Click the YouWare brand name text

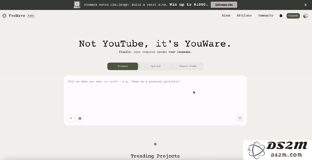tap(17, 16)
